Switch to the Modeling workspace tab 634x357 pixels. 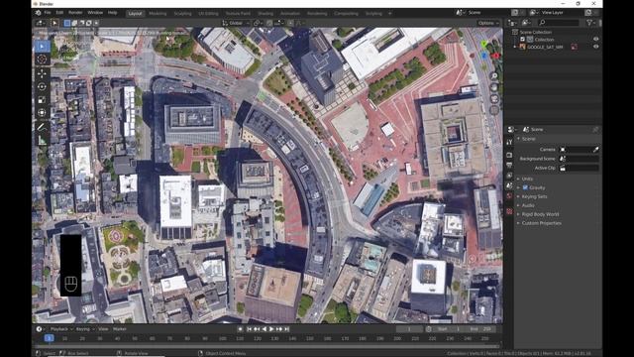158,13
